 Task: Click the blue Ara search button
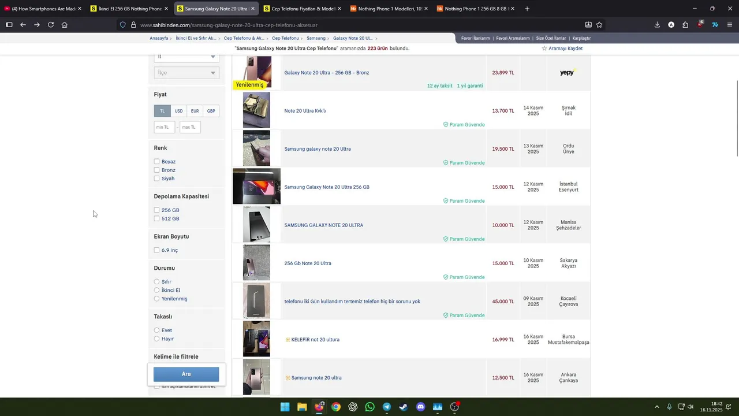coord(186,374)
